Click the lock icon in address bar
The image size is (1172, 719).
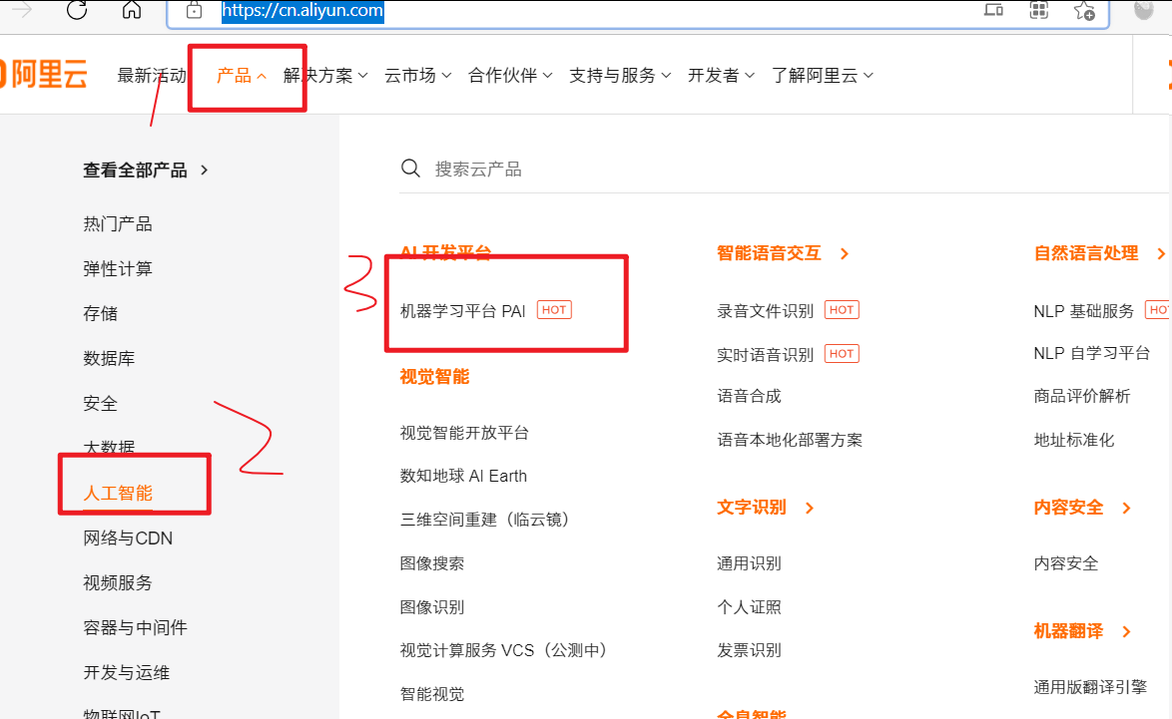tap(195, 10)
